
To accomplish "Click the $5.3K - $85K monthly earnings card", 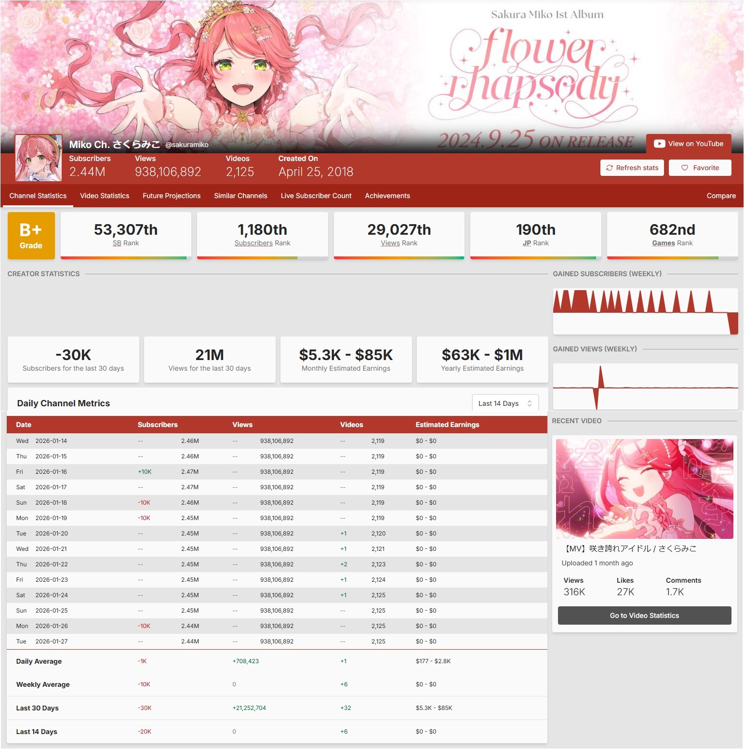I will tap(346, 360).
